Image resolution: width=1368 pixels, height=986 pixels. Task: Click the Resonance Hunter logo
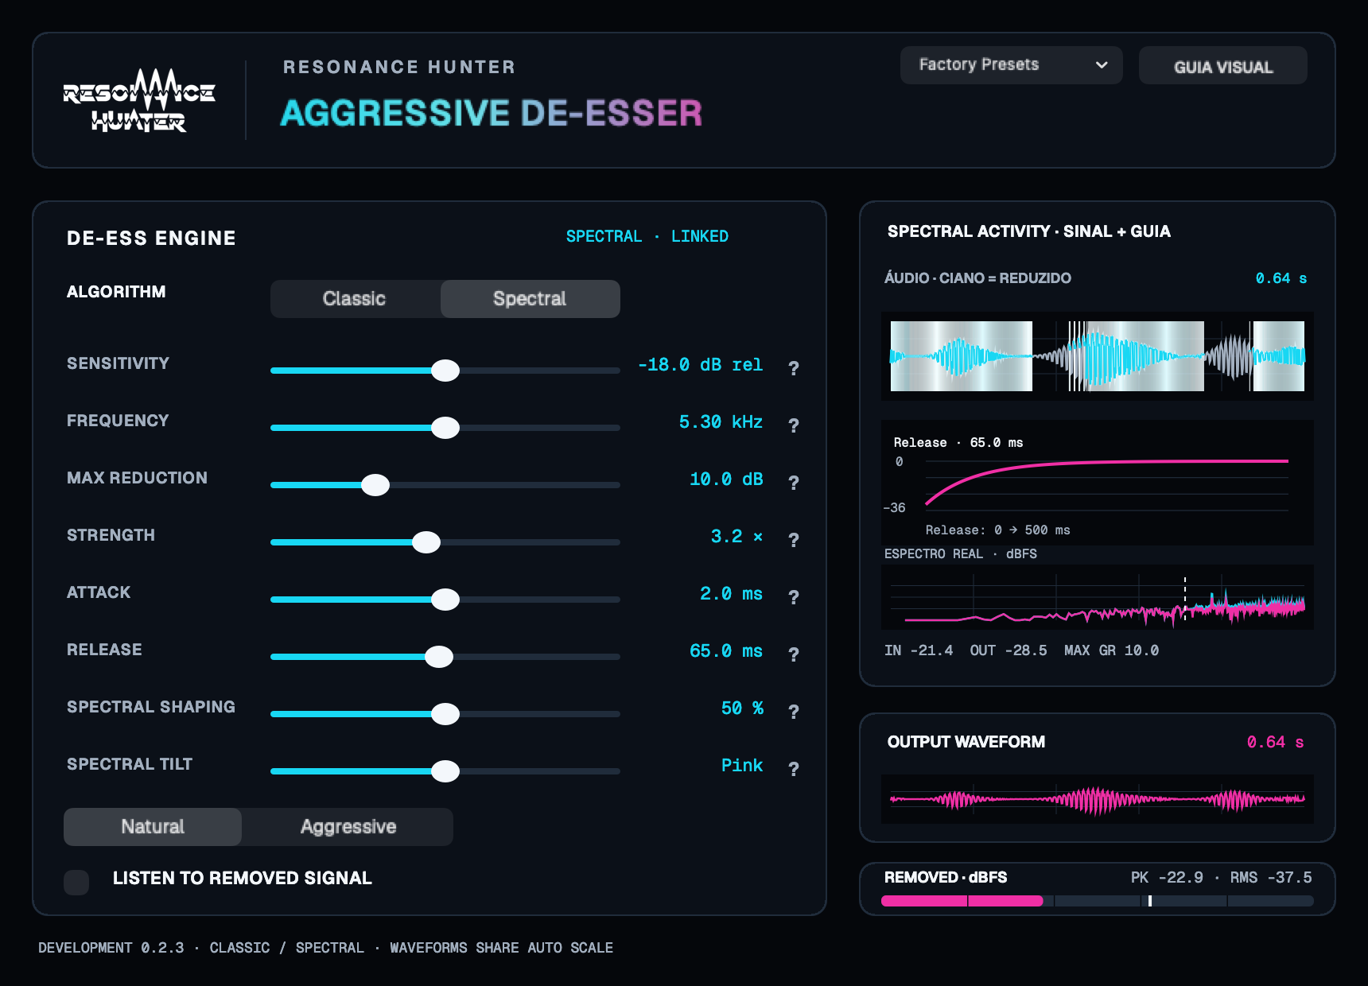tap(139, 100)
